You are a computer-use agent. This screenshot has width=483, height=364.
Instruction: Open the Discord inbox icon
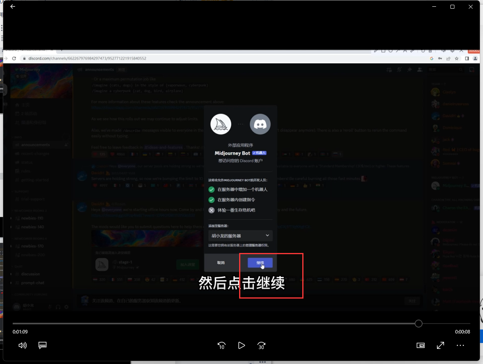click(x=471, y=69)
